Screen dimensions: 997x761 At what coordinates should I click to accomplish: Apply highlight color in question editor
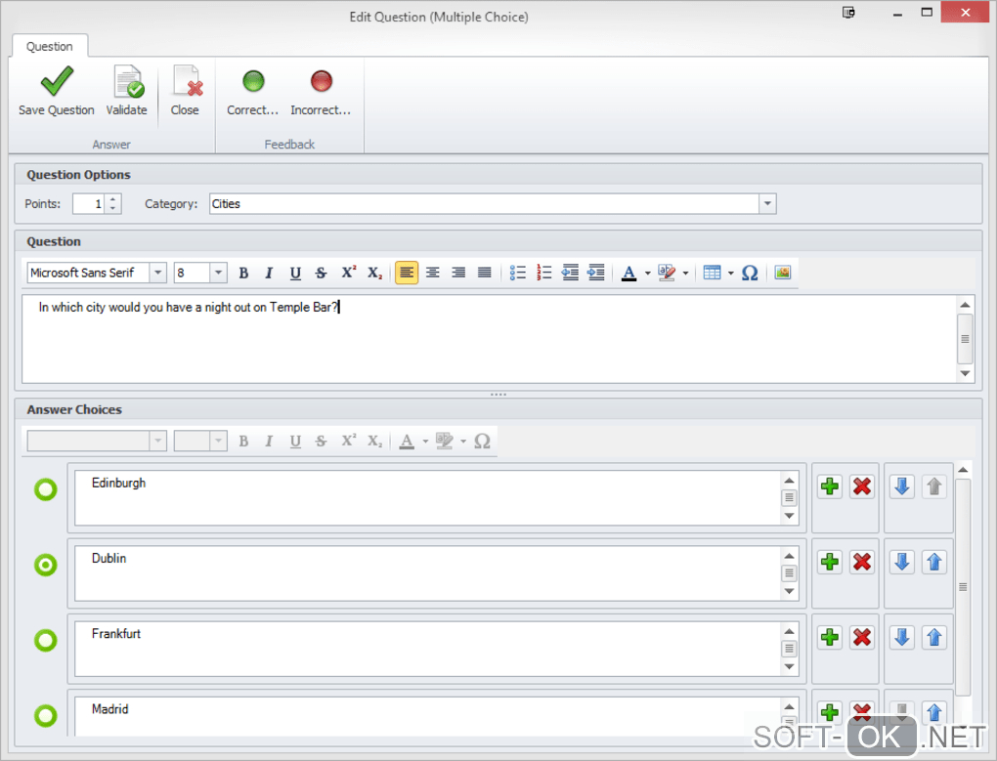(x=667, y=273)
